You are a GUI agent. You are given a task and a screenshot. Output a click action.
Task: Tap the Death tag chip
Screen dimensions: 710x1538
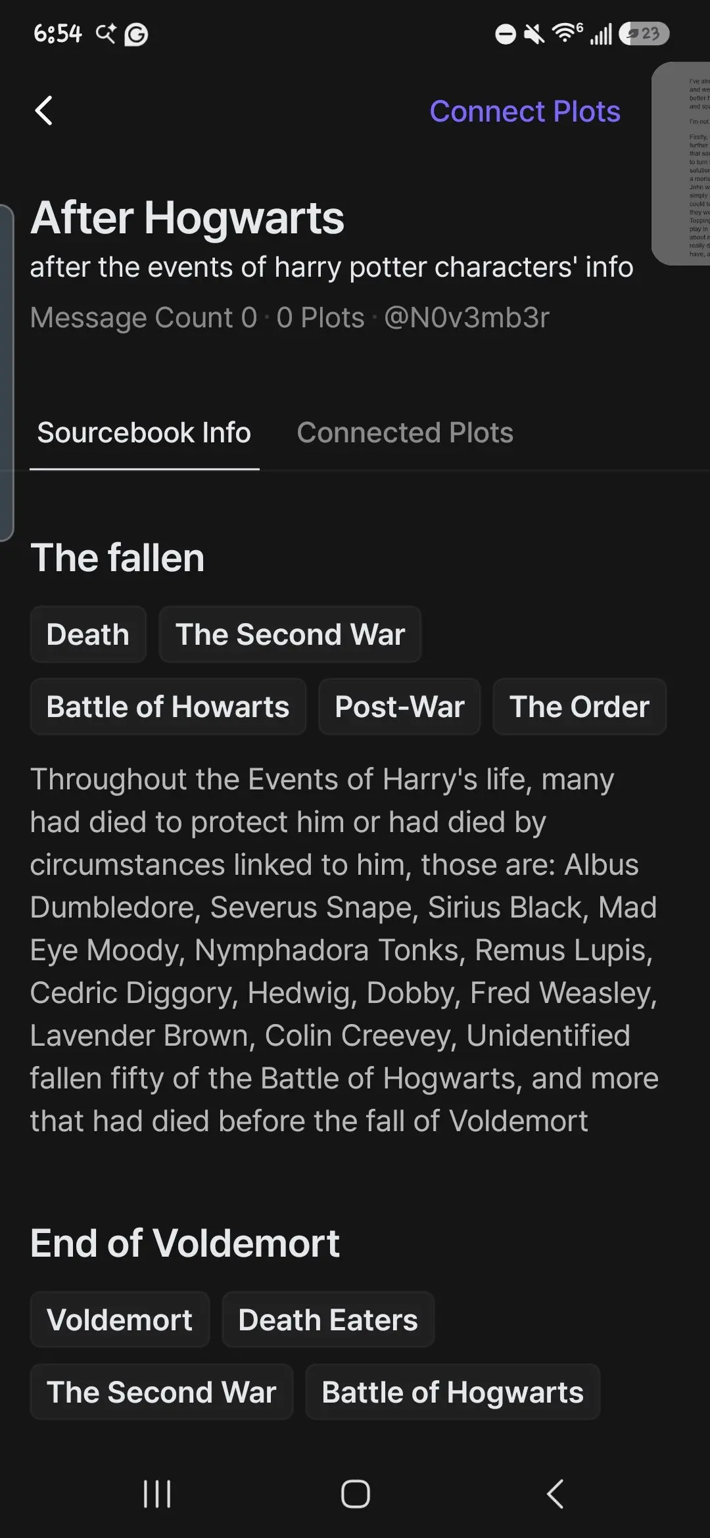tap(88, 634)
